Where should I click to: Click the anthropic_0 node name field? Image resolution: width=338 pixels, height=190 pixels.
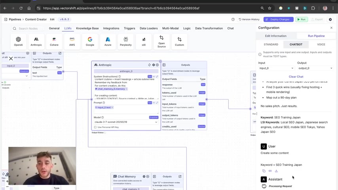126,71
